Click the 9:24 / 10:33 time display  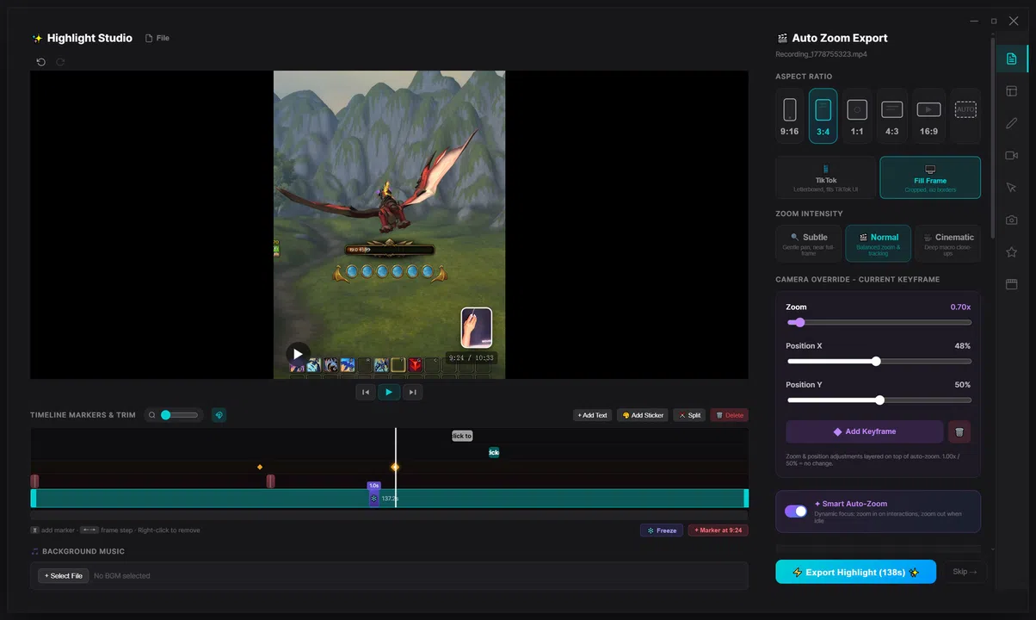click(472, 358)
